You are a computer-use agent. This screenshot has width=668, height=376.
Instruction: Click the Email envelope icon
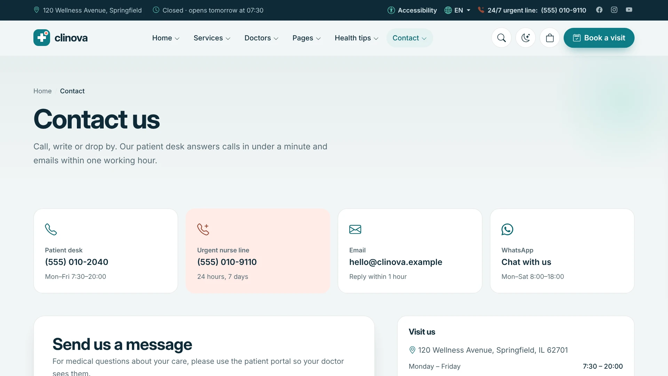[x=355, y=229]
